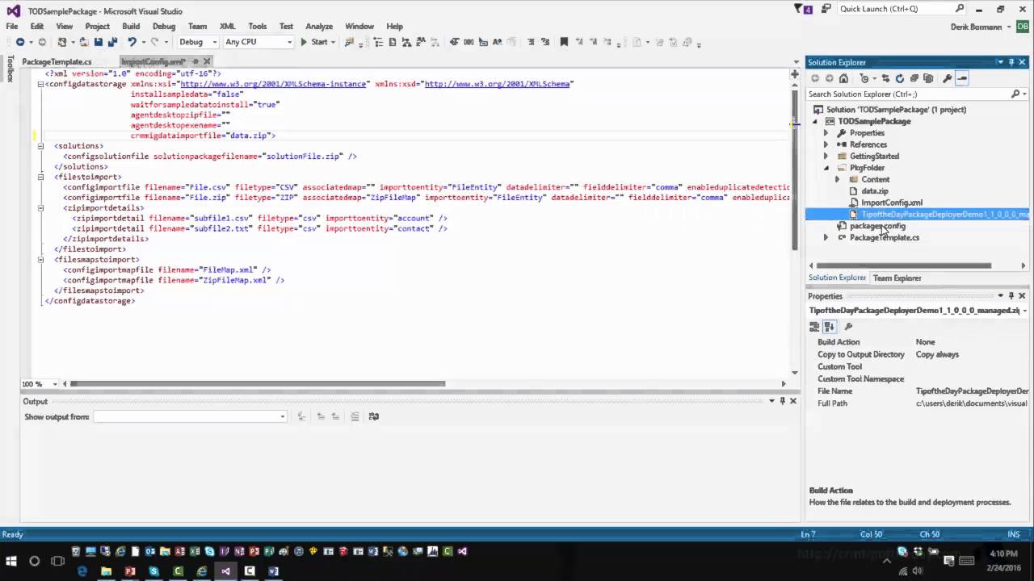Open the XML menu

[x=227, y=26]
